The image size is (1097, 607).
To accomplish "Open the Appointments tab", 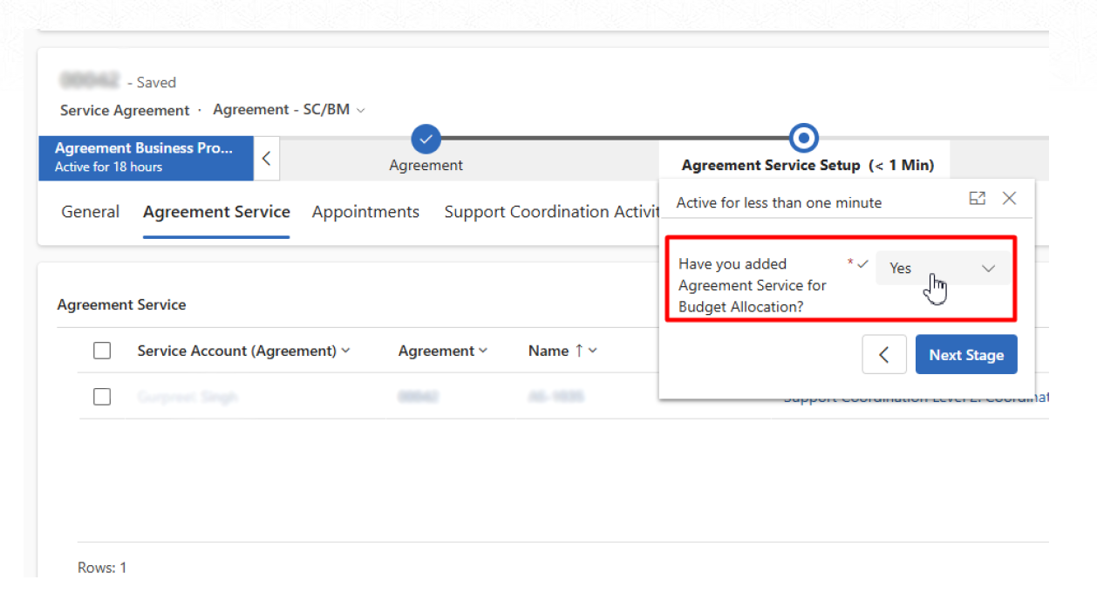I will point(365,212).
